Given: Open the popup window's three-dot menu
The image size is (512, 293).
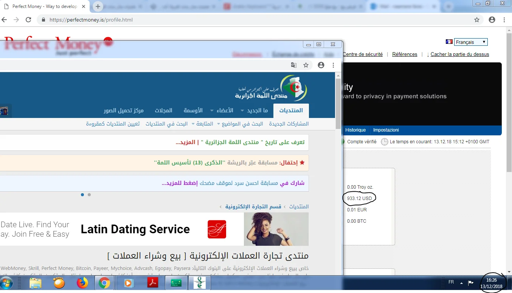Looking at the screenshot, I should point(333,65).
